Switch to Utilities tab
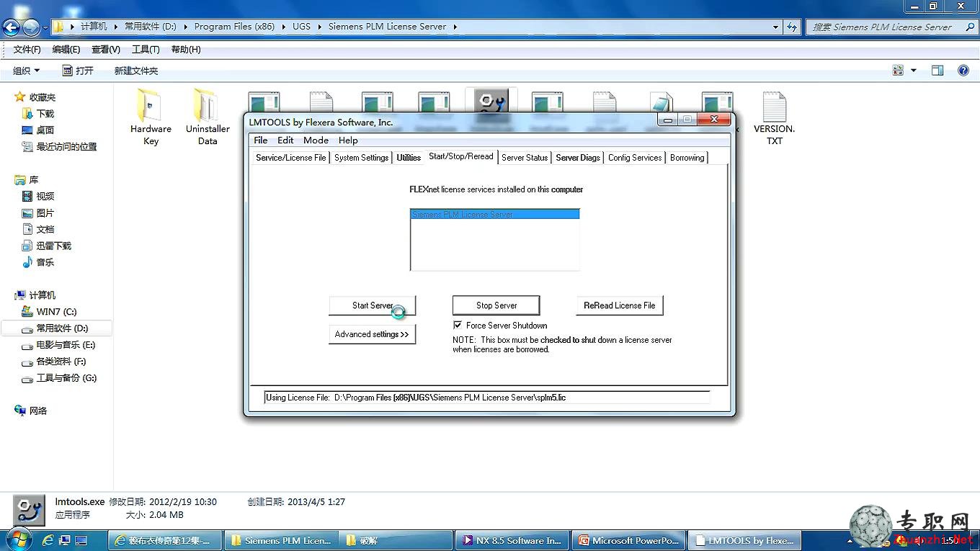The height and width of the screenshot is (551, 980). coord(409,158)
